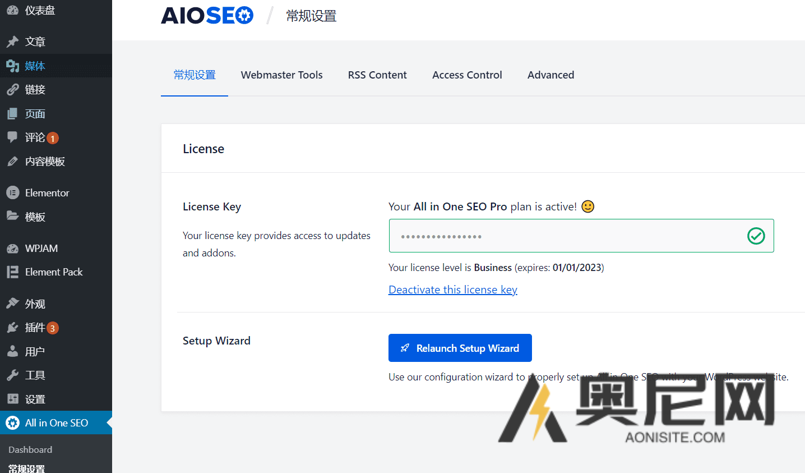Click Deactivate this license key link

[453, 290]
